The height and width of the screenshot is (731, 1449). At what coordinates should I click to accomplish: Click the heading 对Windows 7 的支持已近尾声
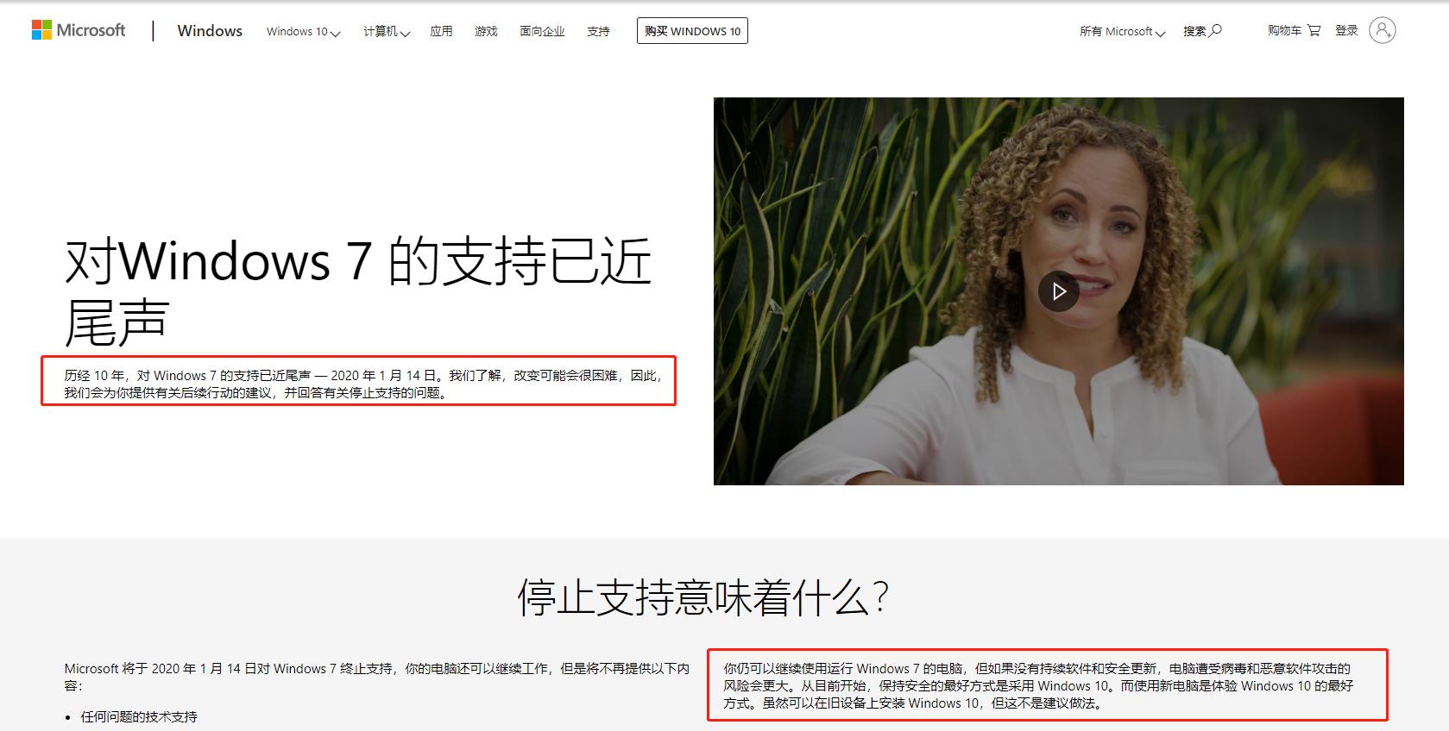358,291
